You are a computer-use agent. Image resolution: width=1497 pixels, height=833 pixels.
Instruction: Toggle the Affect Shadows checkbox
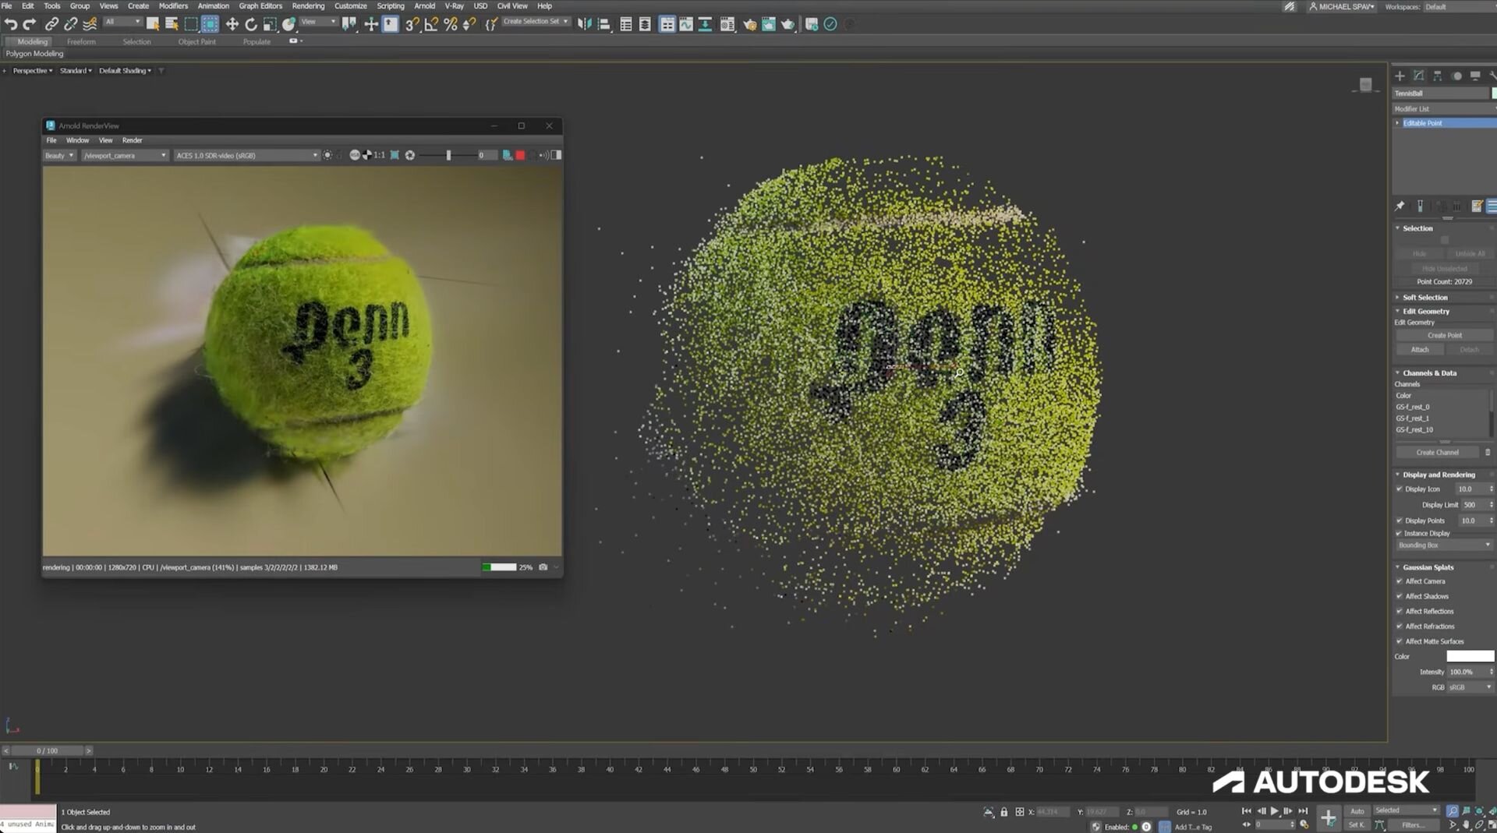click(x=1400, y=596)
